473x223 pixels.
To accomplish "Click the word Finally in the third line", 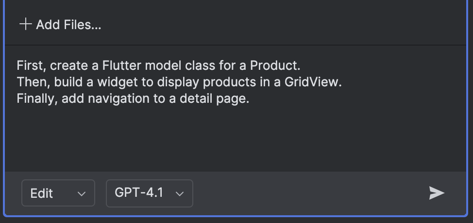I will 37,99.
